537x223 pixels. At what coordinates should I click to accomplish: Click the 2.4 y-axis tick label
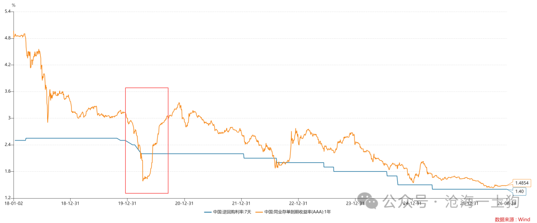7,145
